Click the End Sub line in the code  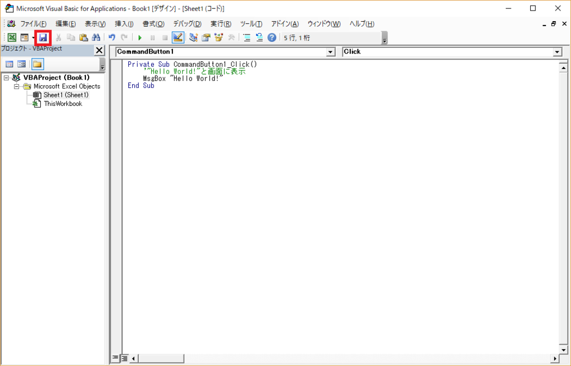141,85
